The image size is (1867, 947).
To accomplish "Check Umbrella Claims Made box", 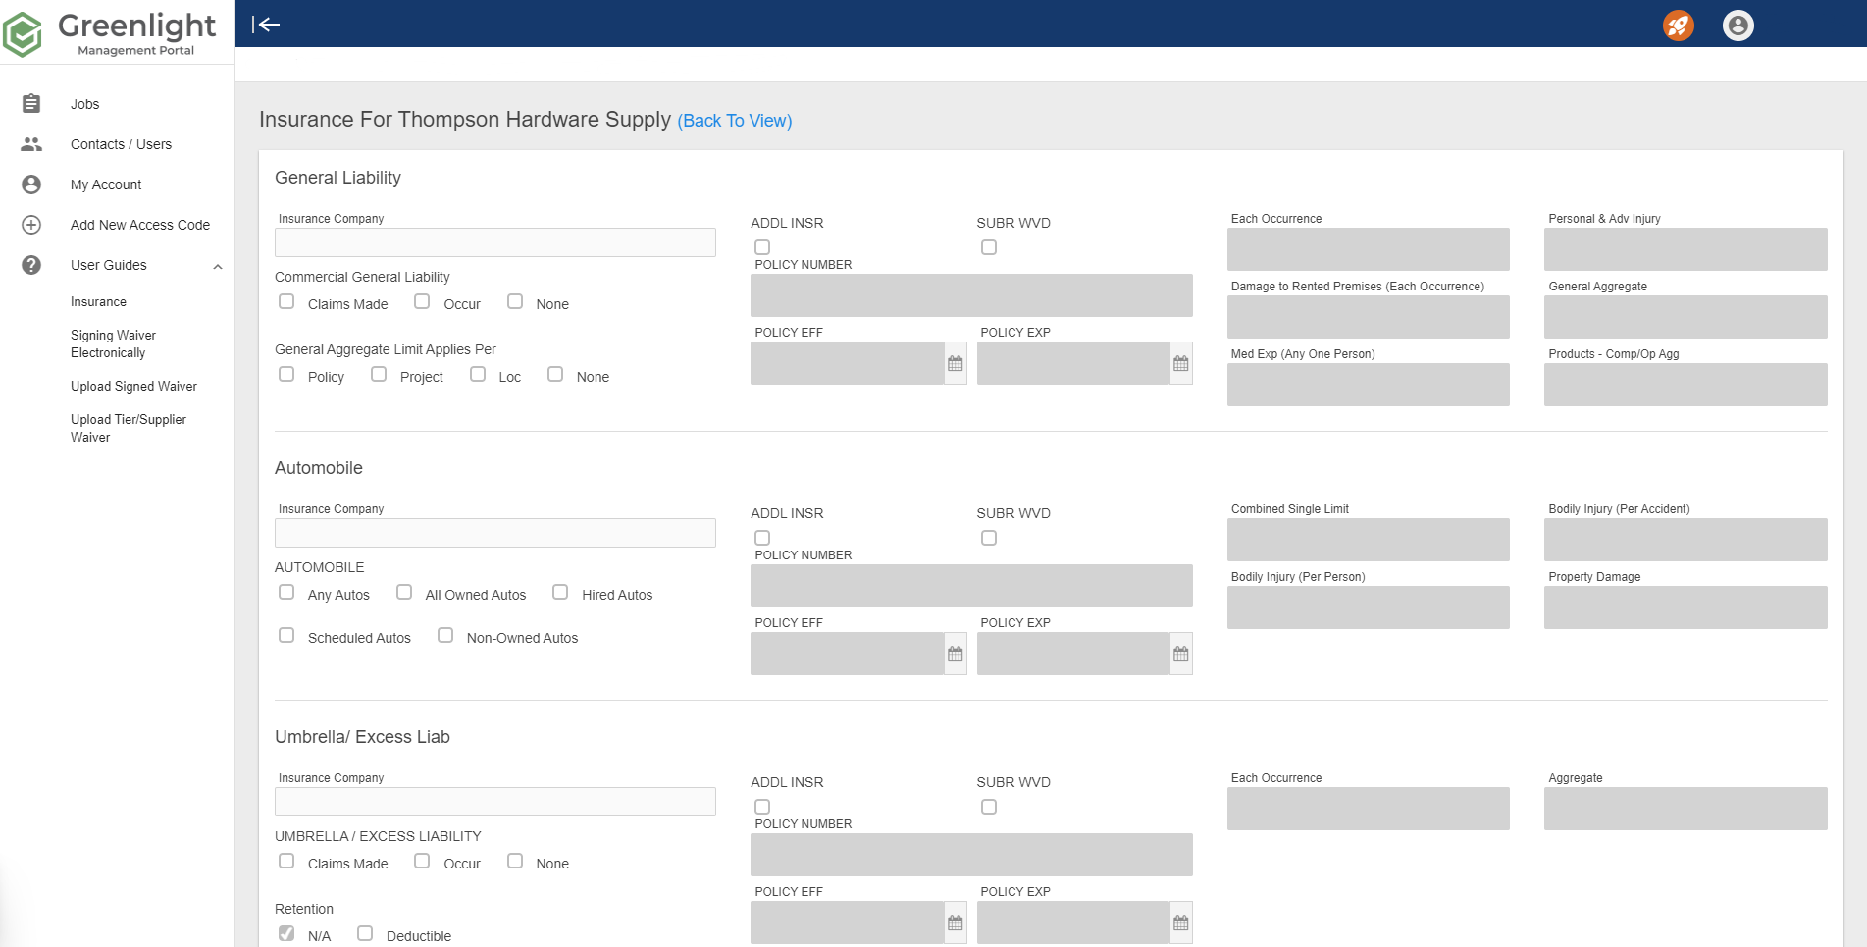I will [x=286, y=861].
